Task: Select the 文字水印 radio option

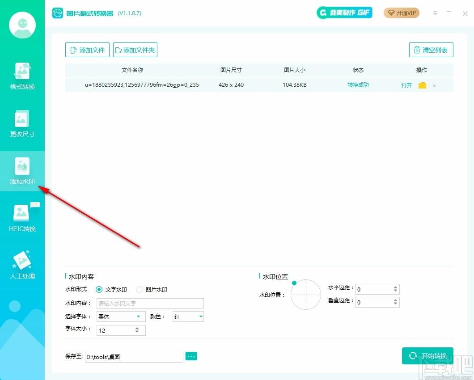Action: click(x=99, y=290)
